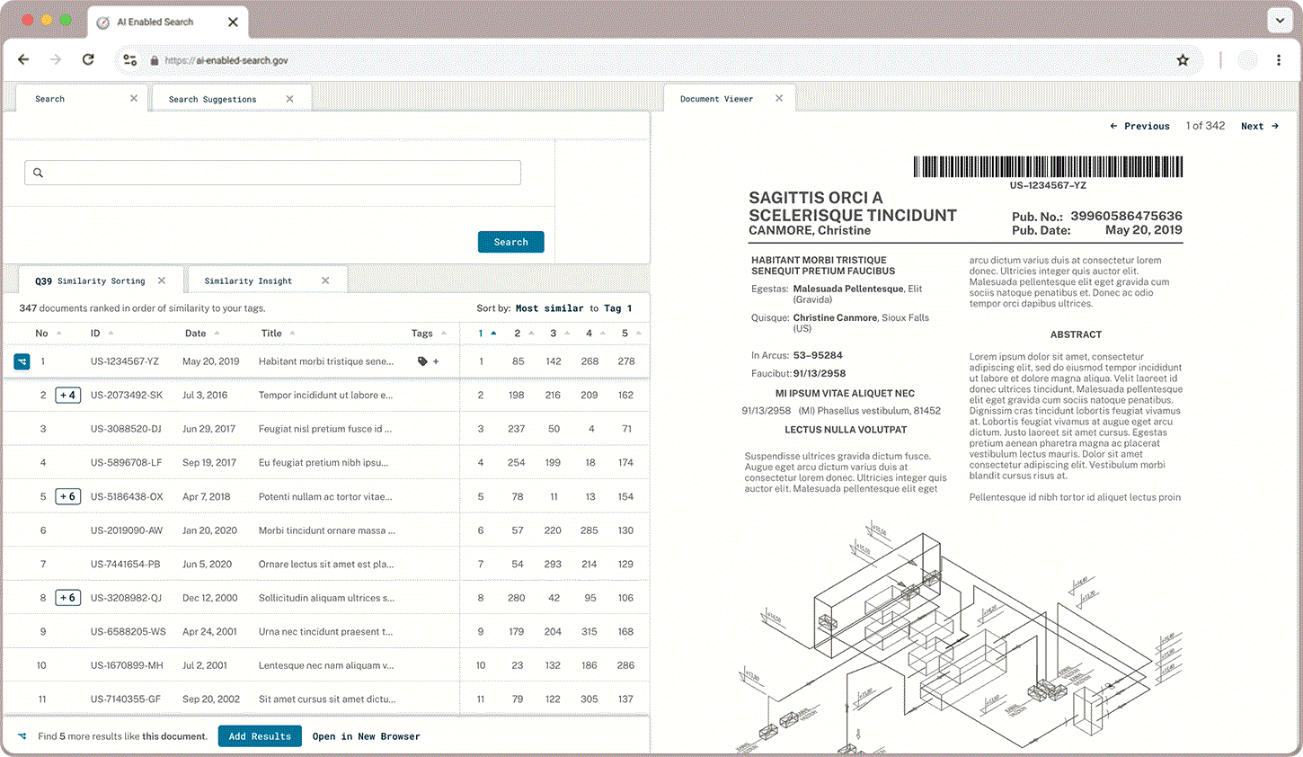Click the blue similarity icon on row 1
This screenshot has width=1303, height=757.
tap(22, 361)
